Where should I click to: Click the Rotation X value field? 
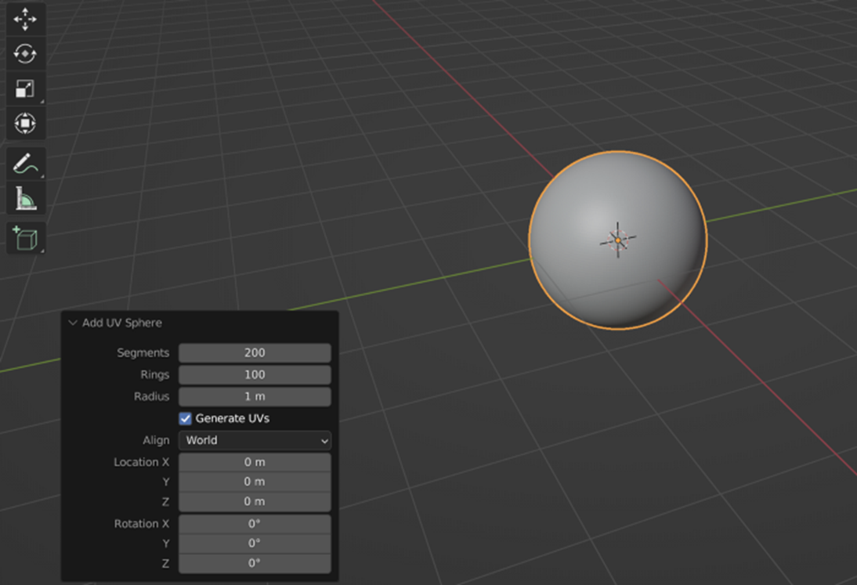[x=255, y=524]
